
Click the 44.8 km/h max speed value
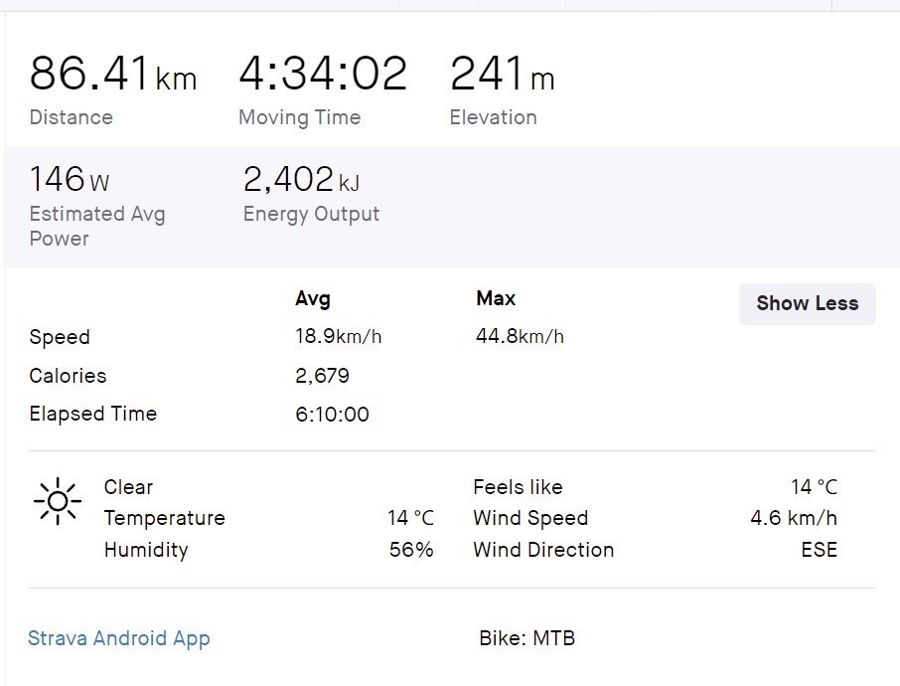(x=520, y=337)
